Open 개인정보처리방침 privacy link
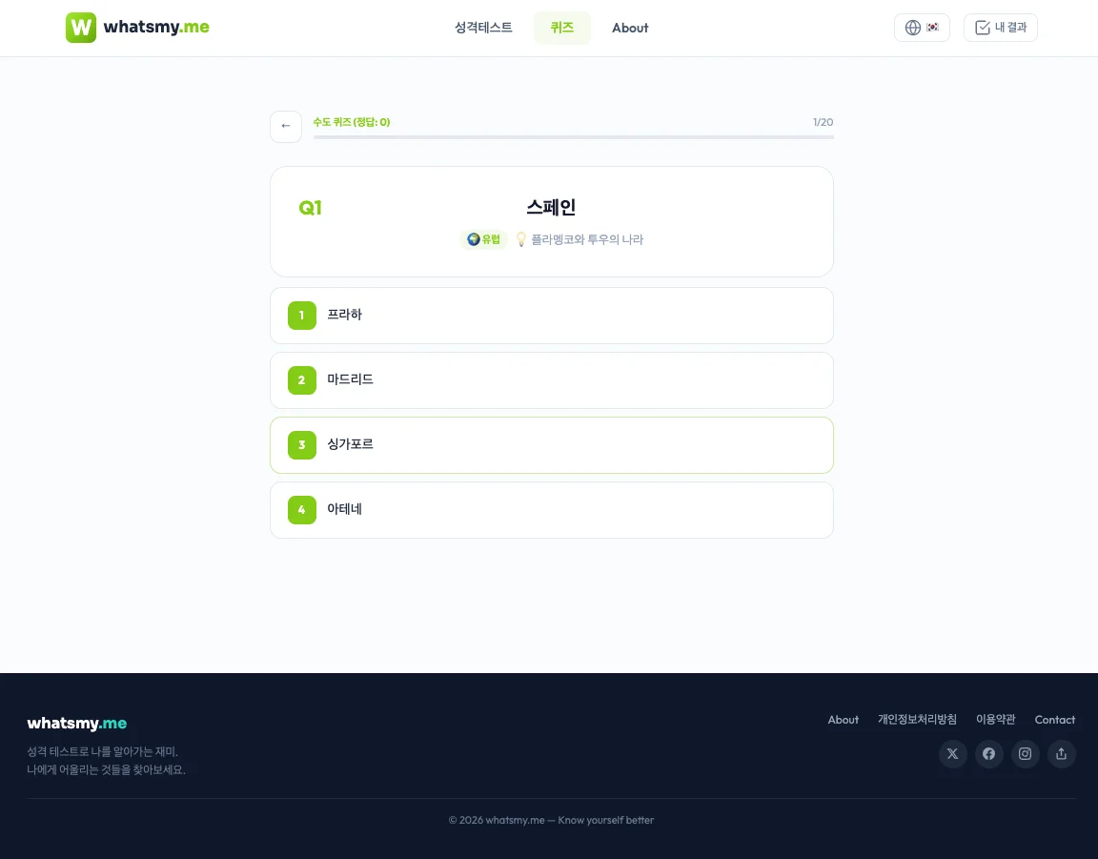 pos(917,720)
